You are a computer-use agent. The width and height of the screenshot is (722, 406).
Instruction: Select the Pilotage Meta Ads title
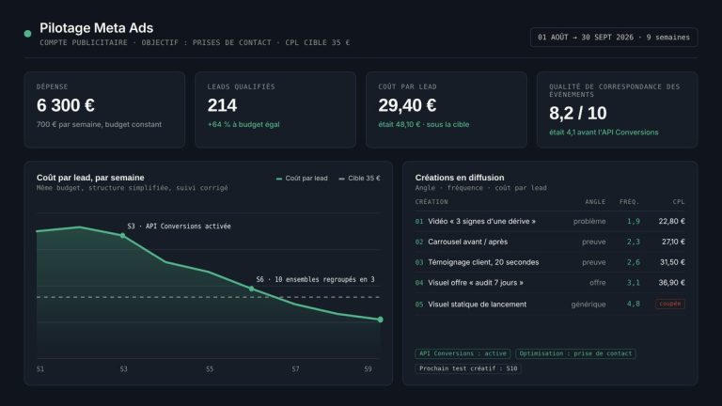(x=96, y=28)
